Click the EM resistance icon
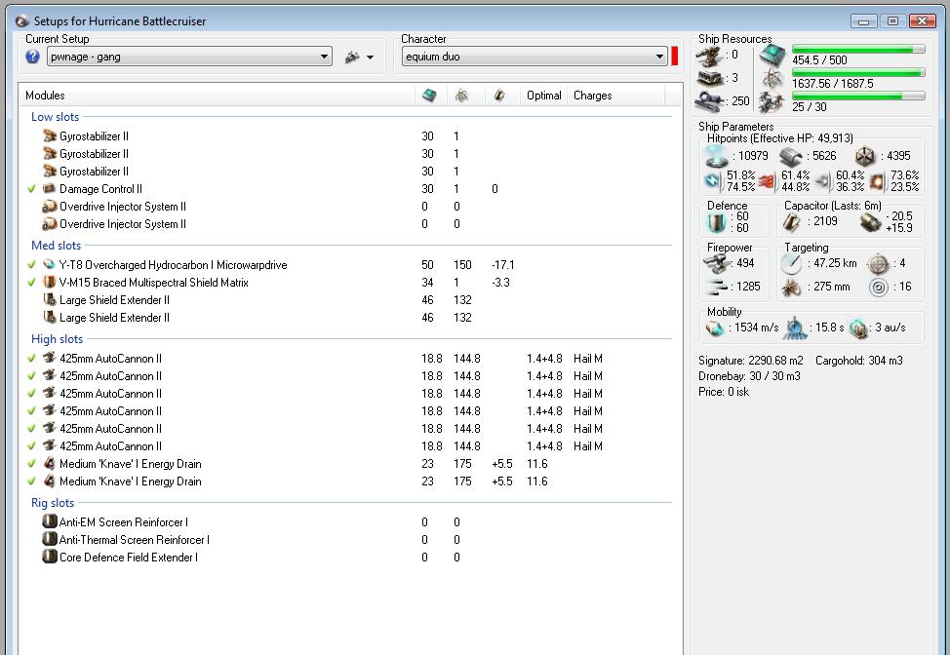 713,180
